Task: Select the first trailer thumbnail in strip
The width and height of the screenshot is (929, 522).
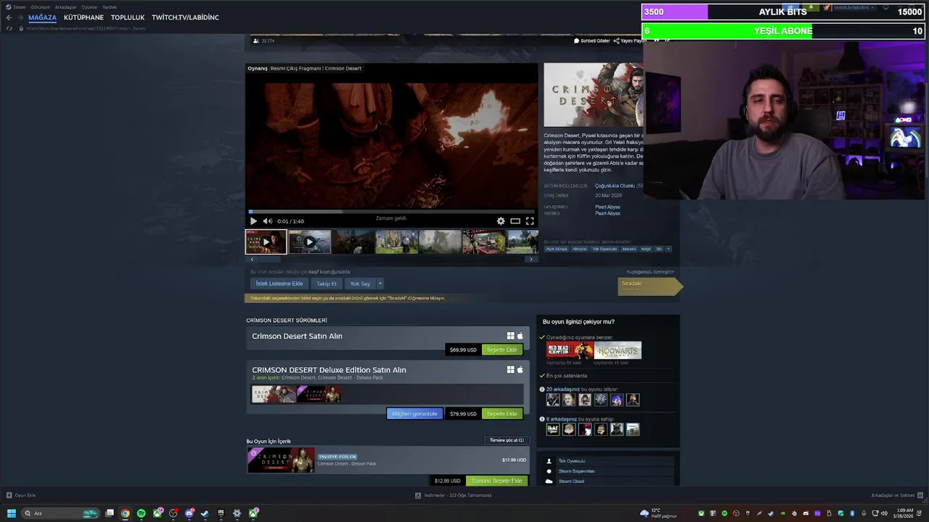Action: pos(266,241)
